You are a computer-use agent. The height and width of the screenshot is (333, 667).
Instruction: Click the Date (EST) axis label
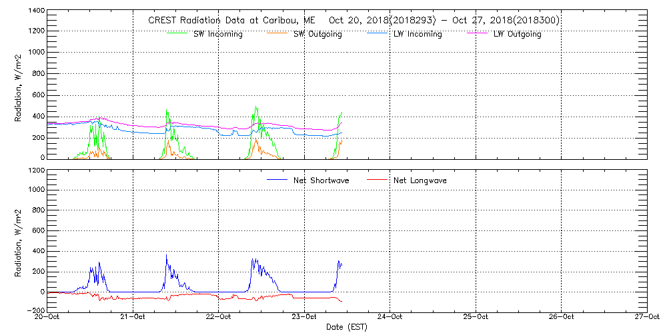(x=347, y=327)
